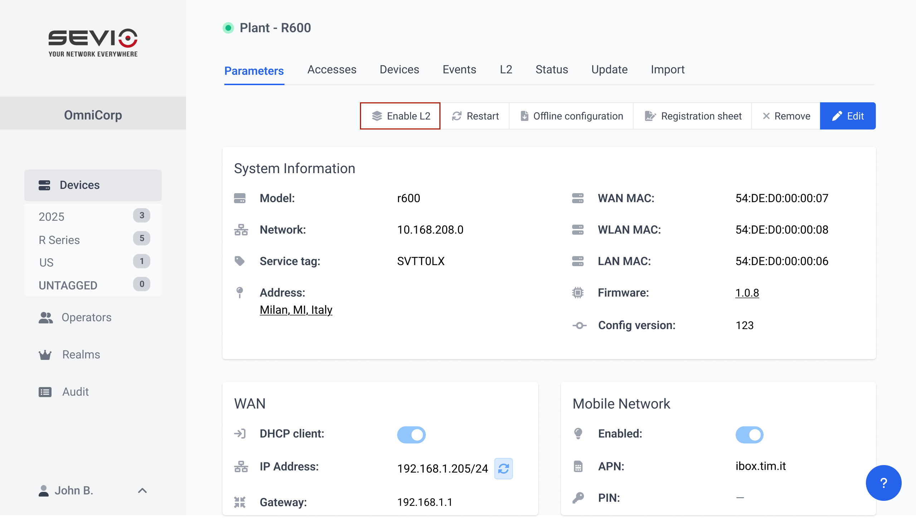This screenshot has height=518, width=916.
Task: Click the SEVIO logo
Action: [93, 42]
